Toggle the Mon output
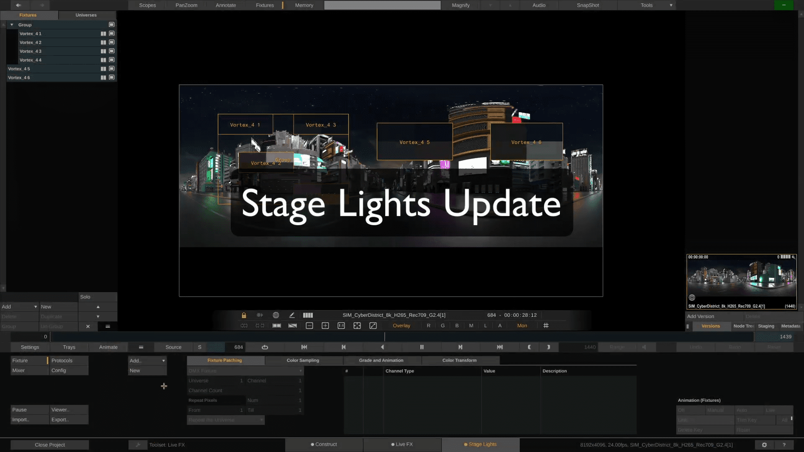The height and width of the screenshot is (452, 804). [522, 325]
